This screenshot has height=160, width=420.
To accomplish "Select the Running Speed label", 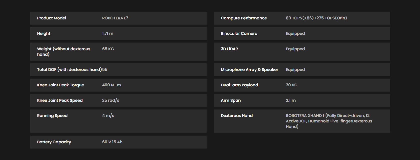I will tap(52, 115).
